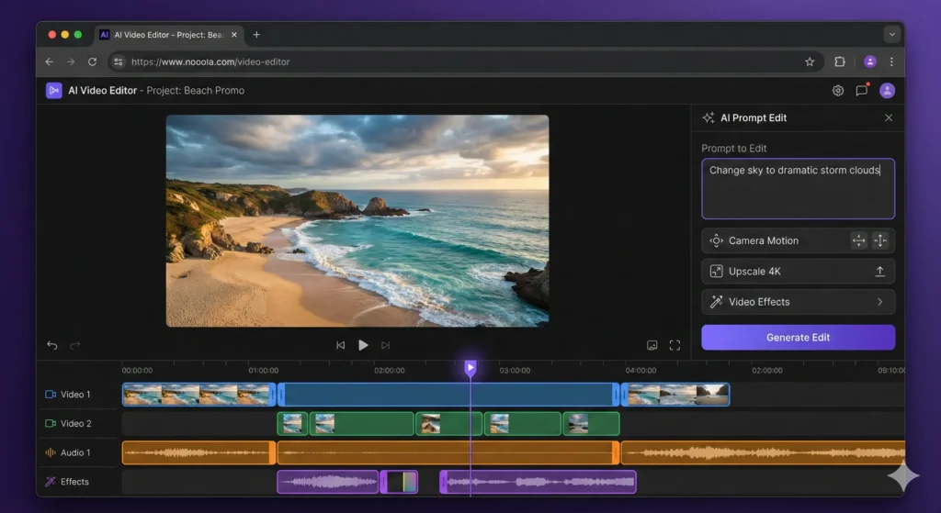Viewport: 941px width, 513px height.
Task: Open the browser tab list dropdown
Action: click(890, 35)
